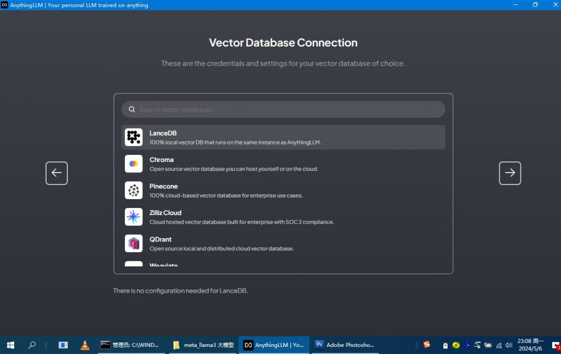Open the volume speaker tray icon
The image size is (561, 354).
(509, 345)
